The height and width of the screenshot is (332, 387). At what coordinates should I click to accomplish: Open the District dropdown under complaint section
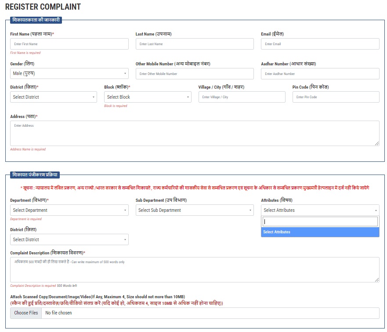click(x=69, y=239)
